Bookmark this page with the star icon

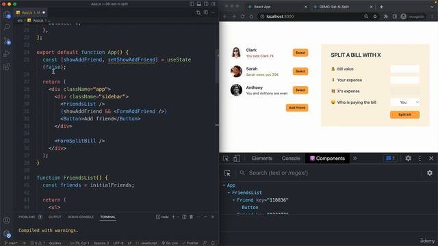(375, 16)
